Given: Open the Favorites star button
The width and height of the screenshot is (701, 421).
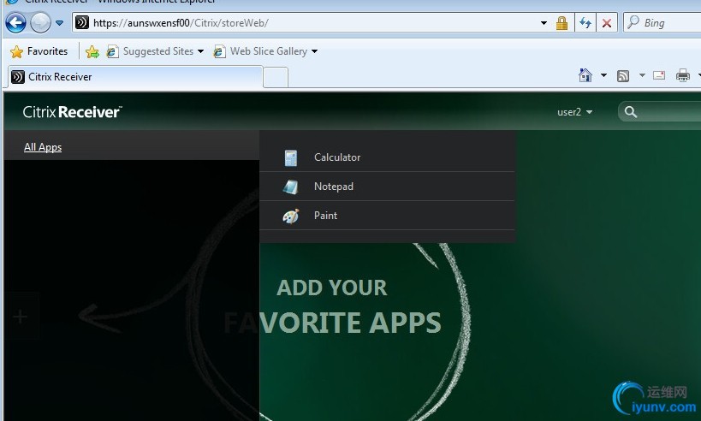Looking at the screenshot, I should point(39,51).
